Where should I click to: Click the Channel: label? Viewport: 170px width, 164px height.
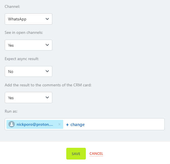[12, 6]
